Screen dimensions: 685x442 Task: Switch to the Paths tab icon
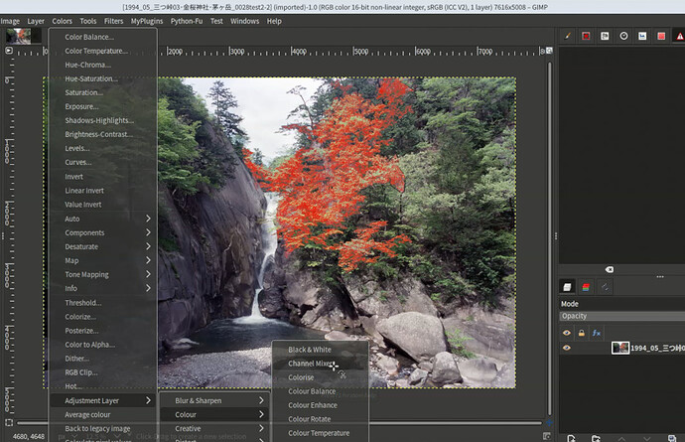[605, 287]
